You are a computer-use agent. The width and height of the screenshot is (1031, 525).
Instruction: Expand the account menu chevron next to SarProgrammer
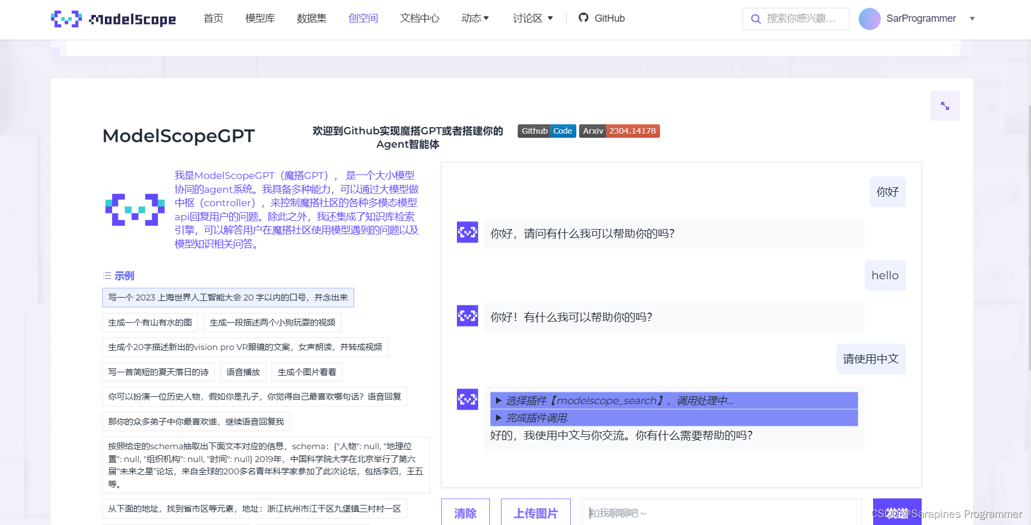pos(972,18)
